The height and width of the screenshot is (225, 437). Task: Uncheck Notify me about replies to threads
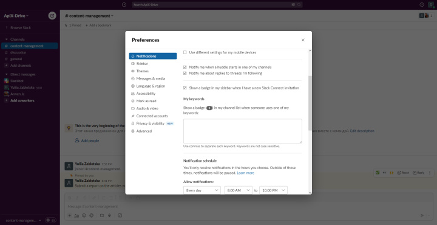point(185,73)
